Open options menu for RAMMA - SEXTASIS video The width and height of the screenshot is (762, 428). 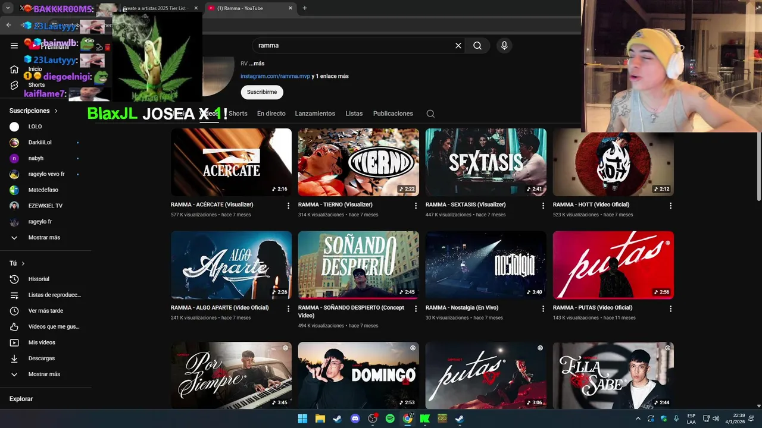pos(543,206)
